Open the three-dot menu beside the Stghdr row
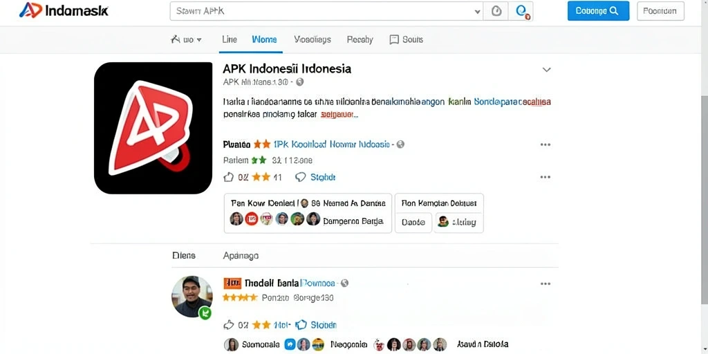The height and width of the screenshot is (354, 708). 546,177
